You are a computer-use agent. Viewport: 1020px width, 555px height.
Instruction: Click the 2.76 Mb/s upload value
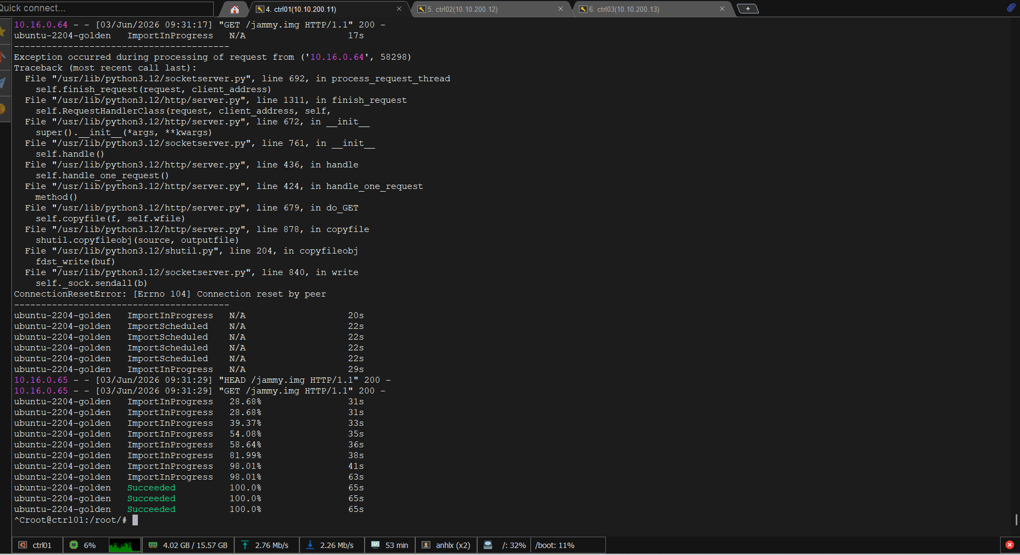click(271, 545)
